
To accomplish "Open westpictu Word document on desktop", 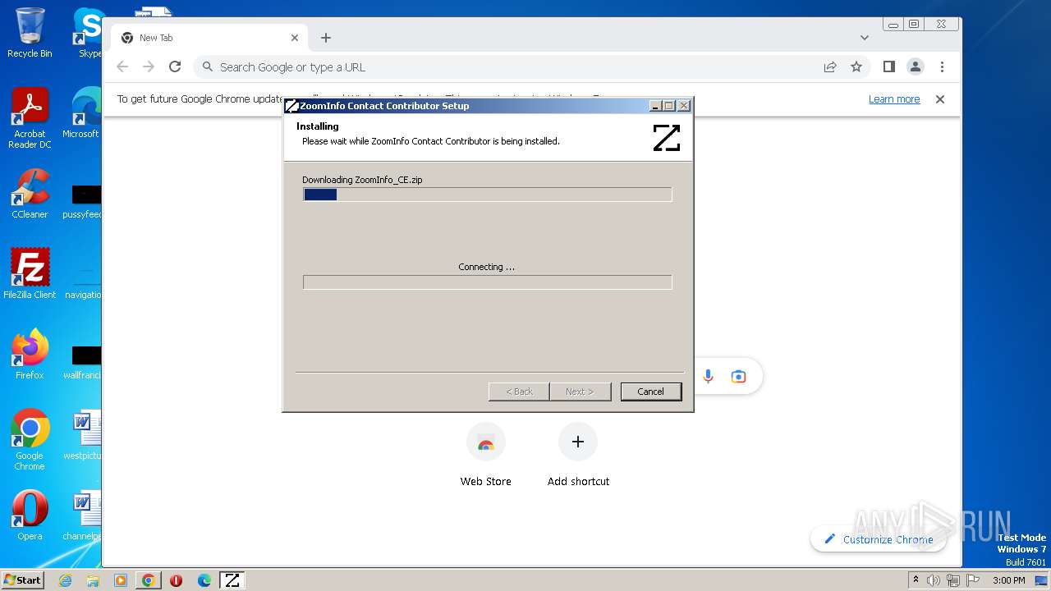I will click(82, 435).
